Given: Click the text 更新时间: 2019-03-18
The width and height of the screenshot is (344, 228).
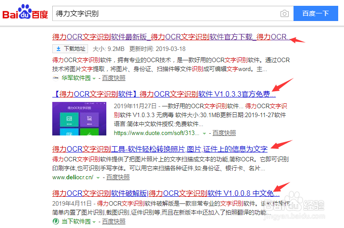Looking at the screenshot, I should (157, 49).
